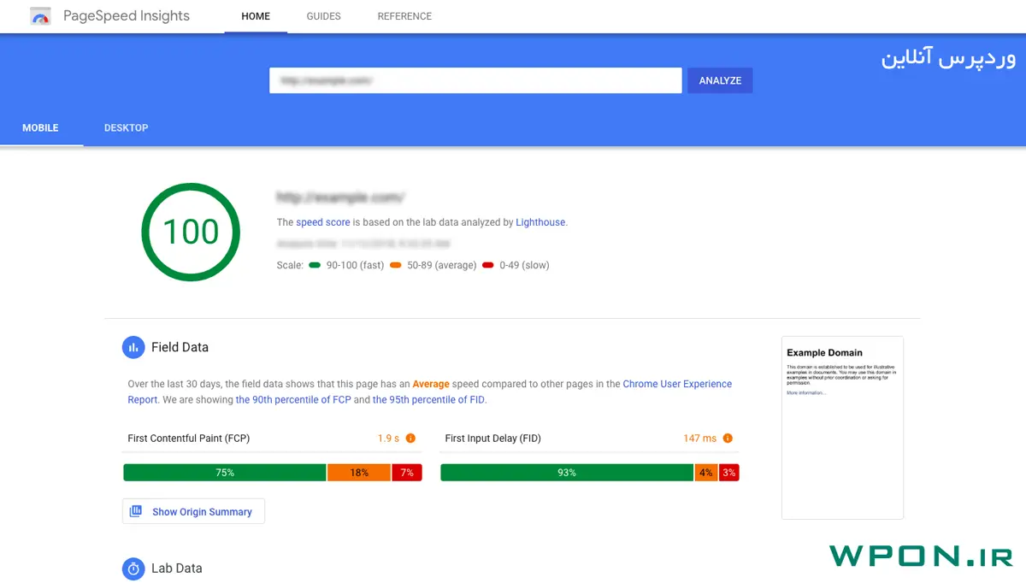The height and width of the screenshot is (583, 1026).
Task: Click the icon inside Show Origin Summary button
Action: click(136, 511)
